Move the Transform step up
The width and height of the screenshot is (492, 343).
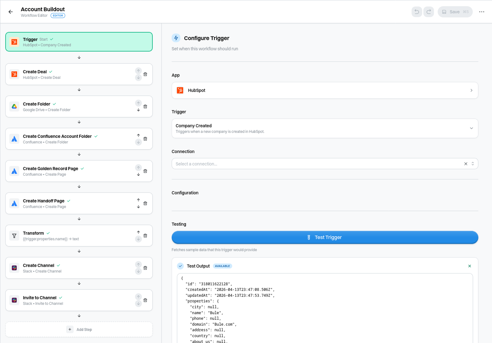pyautogui.click(x=138, y=232)
